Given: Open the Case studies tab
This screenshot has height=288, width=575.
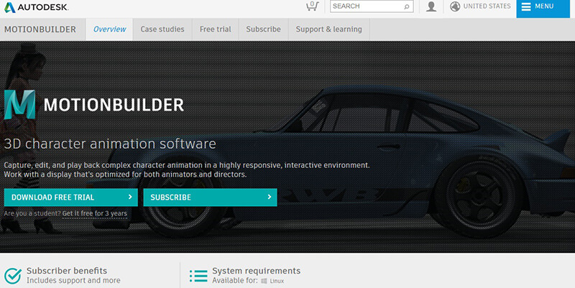Looking at the screenshot, I should click(x=162, y=29).
